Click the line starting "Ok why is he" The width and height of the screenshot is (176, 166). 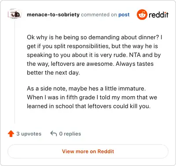pyautogui.click(x=95, y=37)
